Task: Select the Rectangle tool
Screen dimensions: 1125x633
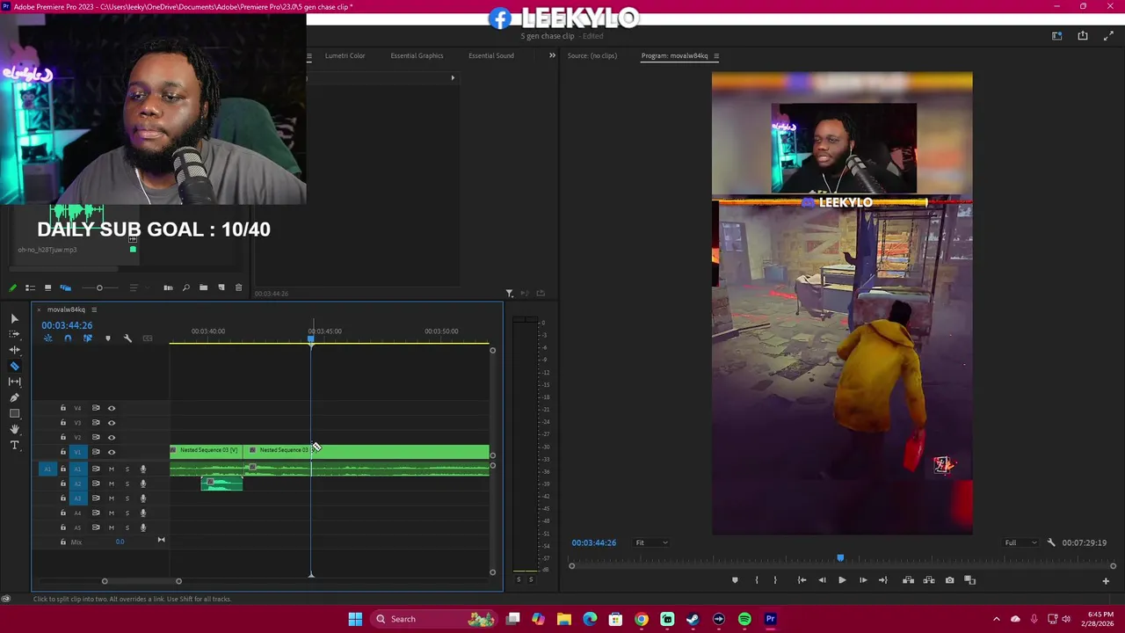Action: pos(15,413)
